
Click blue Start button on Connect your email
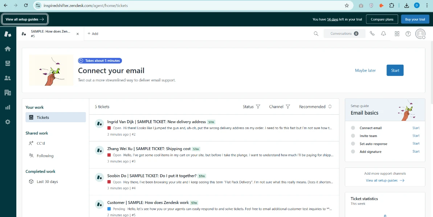(x=395, y=71)
